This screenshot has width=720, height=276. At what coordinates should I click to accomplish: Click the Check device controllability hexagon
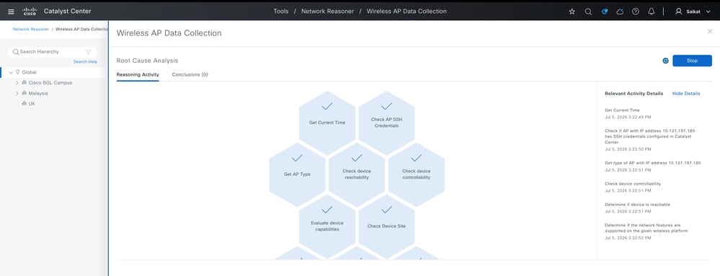pyautogui.click(x=417, y=174)
